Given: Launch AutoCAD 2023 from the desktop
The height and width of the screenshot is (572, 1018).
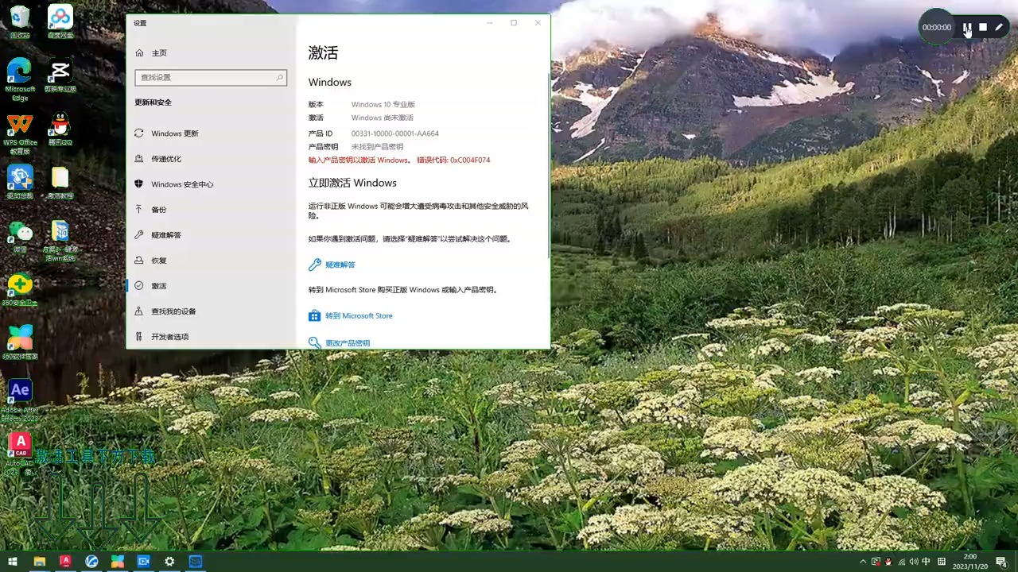Looking at the screenshot, I should (20, 454).
